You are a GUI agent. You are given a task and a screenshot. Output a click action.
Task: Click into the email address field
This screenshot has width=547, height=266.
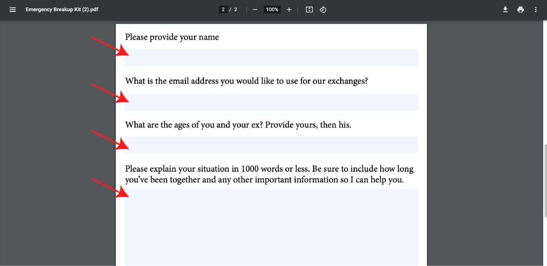click(x=271, y=102)
